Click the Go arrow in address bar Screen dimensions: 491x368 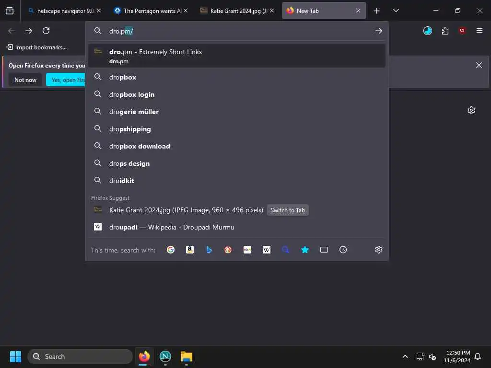[379, 31]
